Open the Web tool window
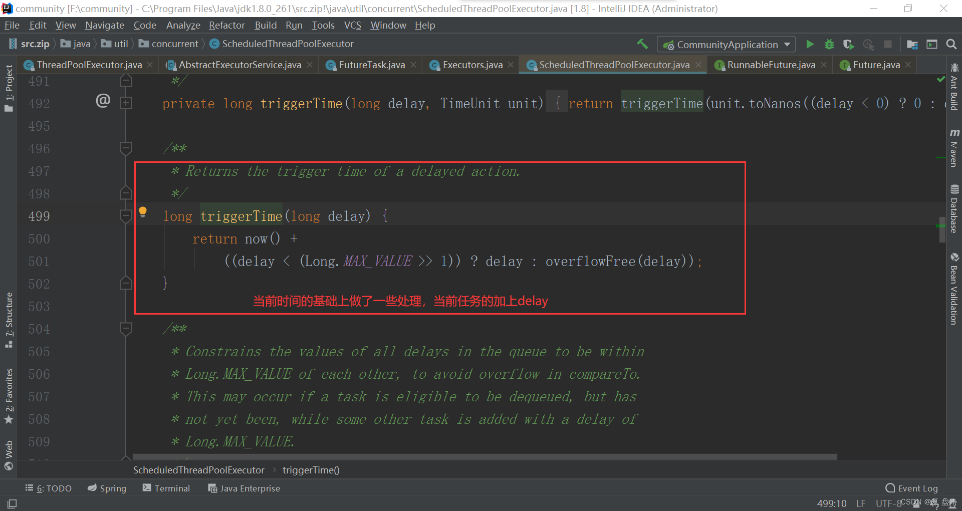 tap(9, 455)
